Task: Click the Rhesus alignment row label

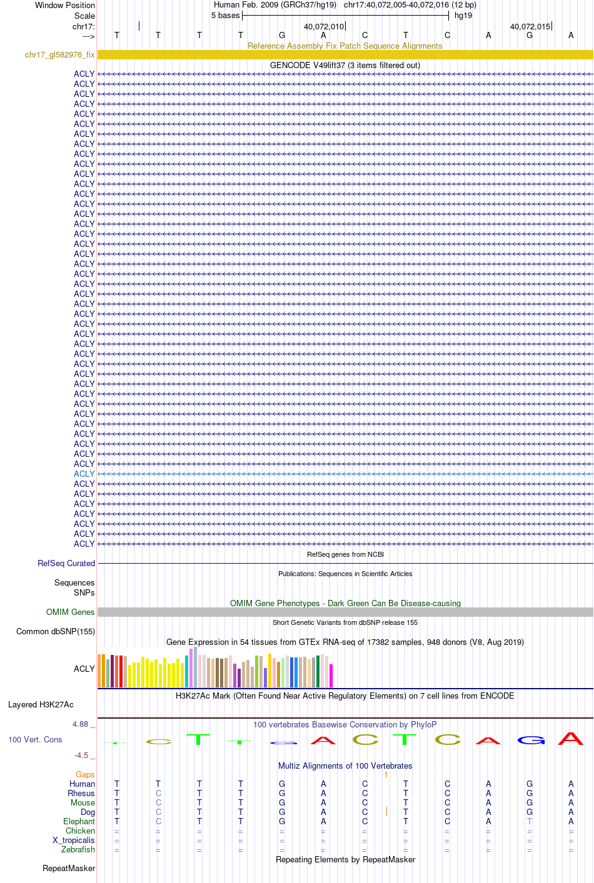Action: [81, 793]
